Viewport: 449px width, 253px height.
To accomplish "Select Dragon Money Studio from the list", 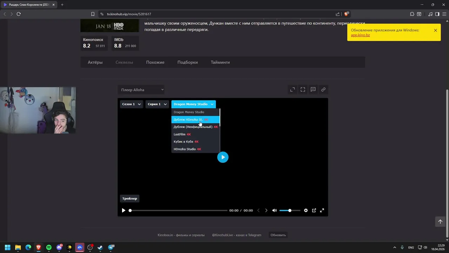I will [x=195, y=112].
